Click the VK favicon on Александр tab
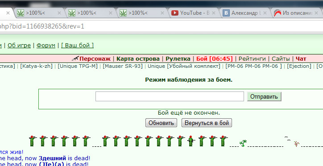Screen dimensions: 323x166 click(226, 13)
